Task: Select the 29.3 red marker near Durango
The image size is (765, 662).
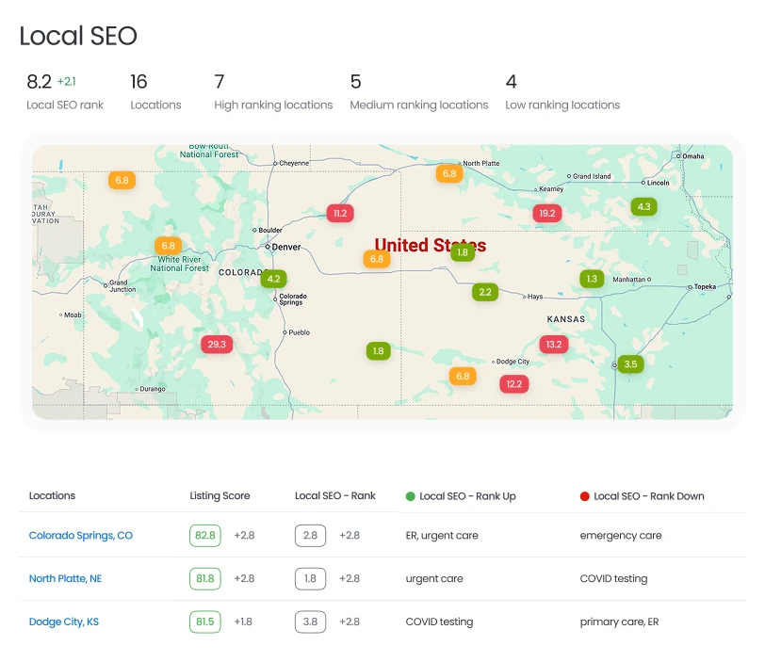Action: (216, 344)
